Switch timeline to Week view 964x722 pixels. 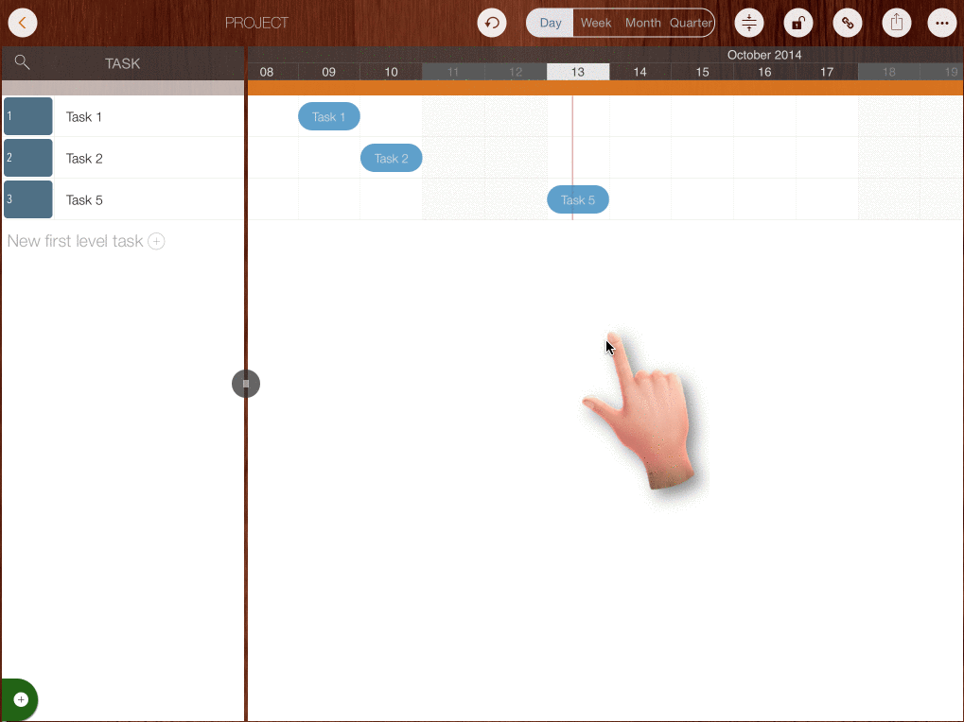click(x=596, y=23)
